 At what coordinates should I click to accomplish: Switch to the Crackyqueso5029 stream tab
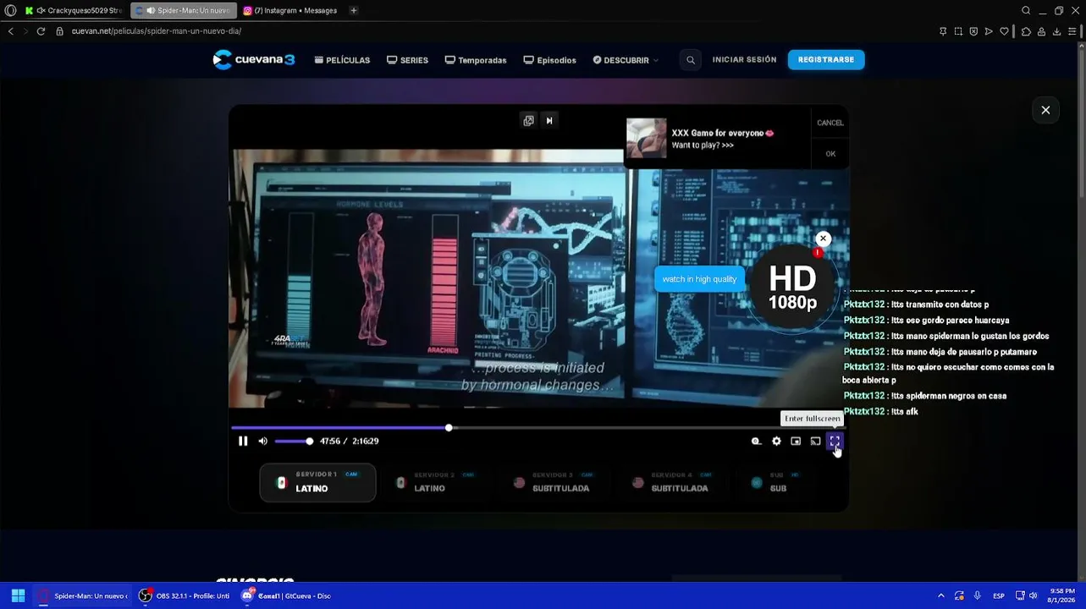coord(74,11)
